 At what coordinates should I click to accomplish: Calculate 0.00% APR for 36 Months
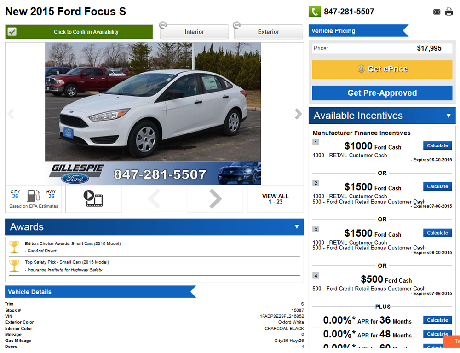click(437, 320)
